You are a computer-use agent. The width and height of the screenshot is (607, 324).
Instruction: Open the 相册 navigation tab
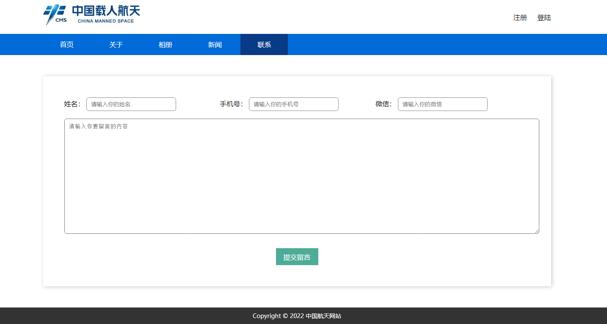(x=166, y=44)
